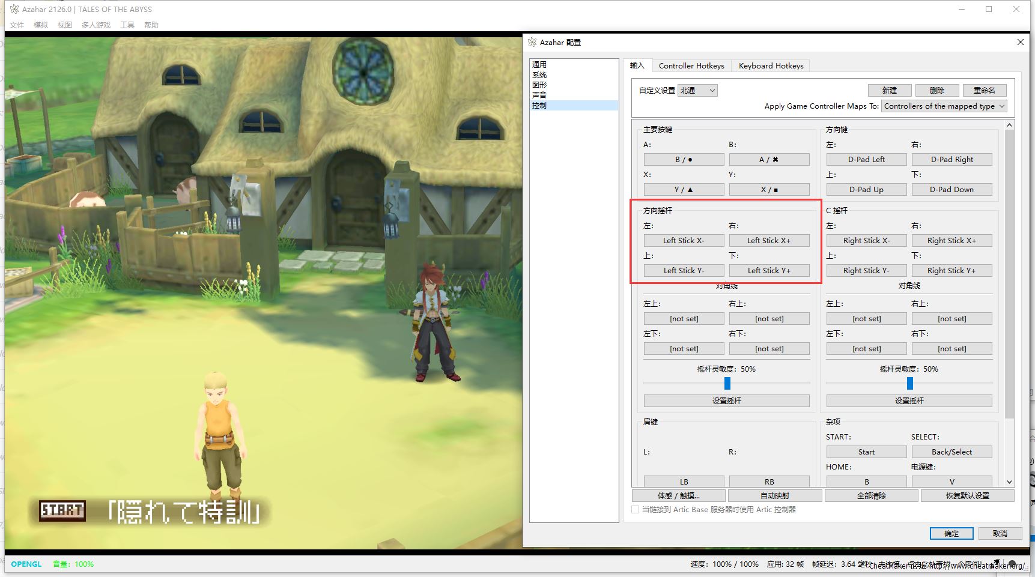This screenshot has width=1035, height=577.
Task: Click the D-Pad Up mapping button
Action: click(x=867, y=190)
